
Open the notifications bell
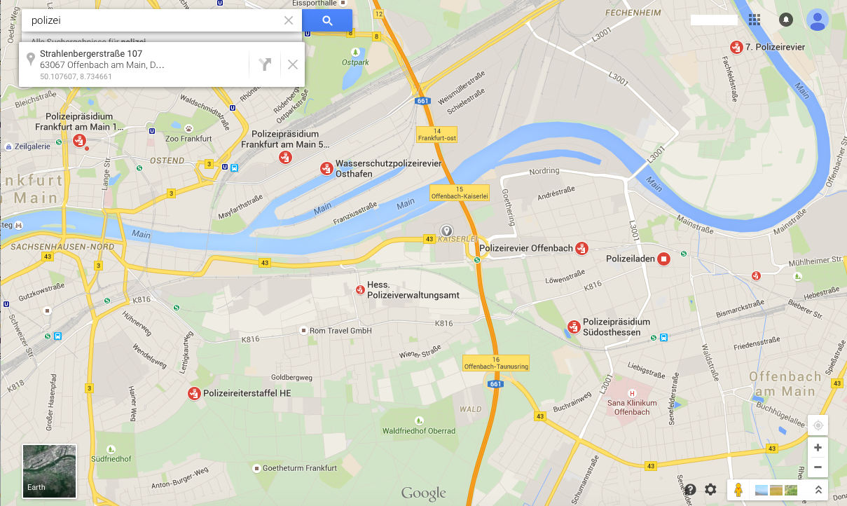pyautogui.click(x=786, y=20)
